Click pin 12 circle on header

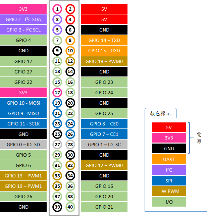(x=70, y=61)
